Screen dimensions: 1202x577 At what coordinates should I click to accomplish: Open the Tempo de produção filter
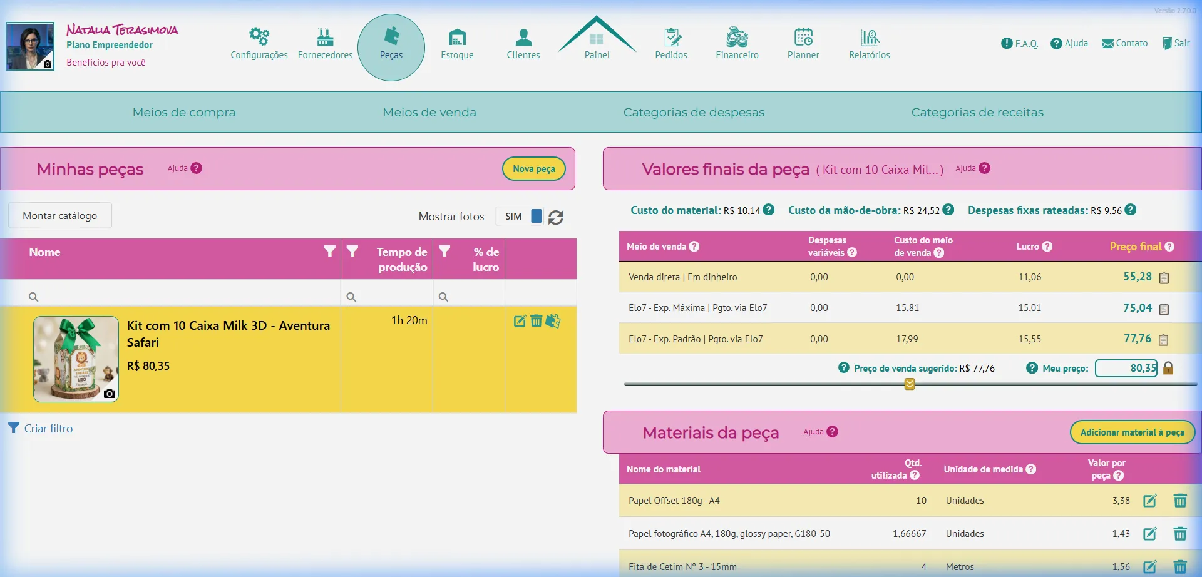pyautogui.click(x=353, y=251)
